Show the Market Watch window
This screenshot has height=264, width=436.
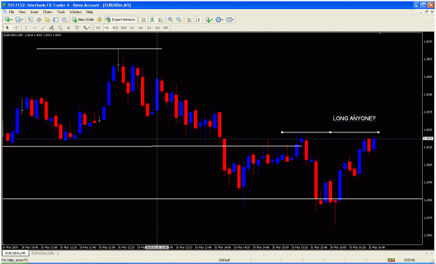[30, 20]
